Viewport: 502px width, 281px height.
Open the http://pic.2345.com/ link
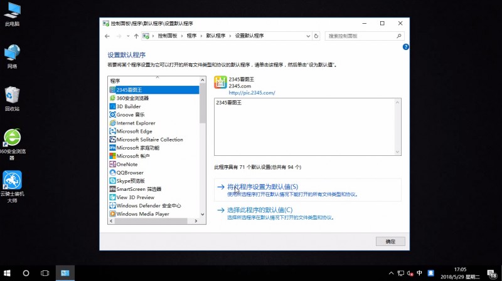(252, 93)
